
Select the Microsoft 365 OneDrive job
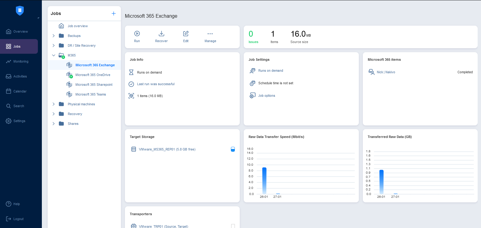point(93,75)
